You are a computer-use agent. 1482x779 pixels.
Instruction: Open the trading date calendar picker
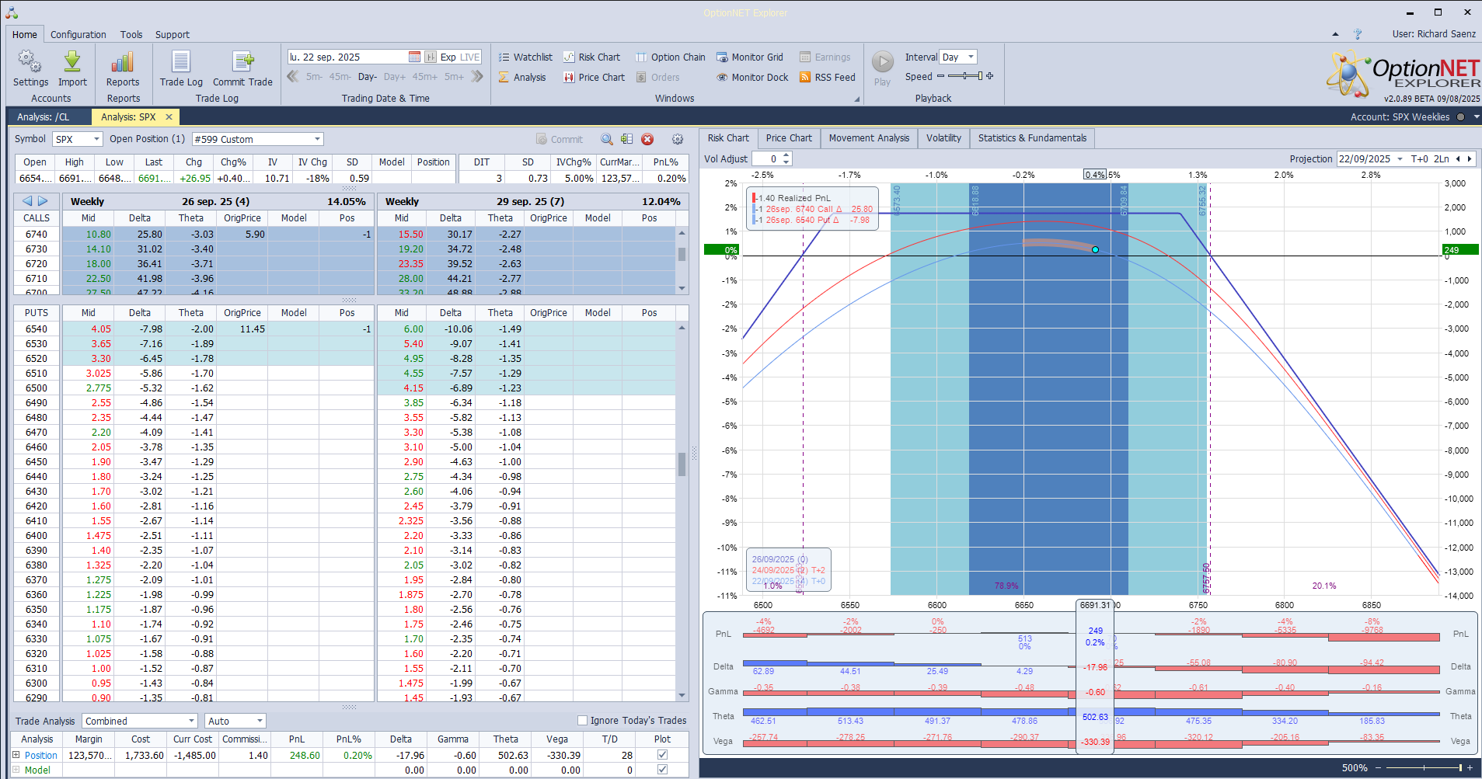(414, 57)
